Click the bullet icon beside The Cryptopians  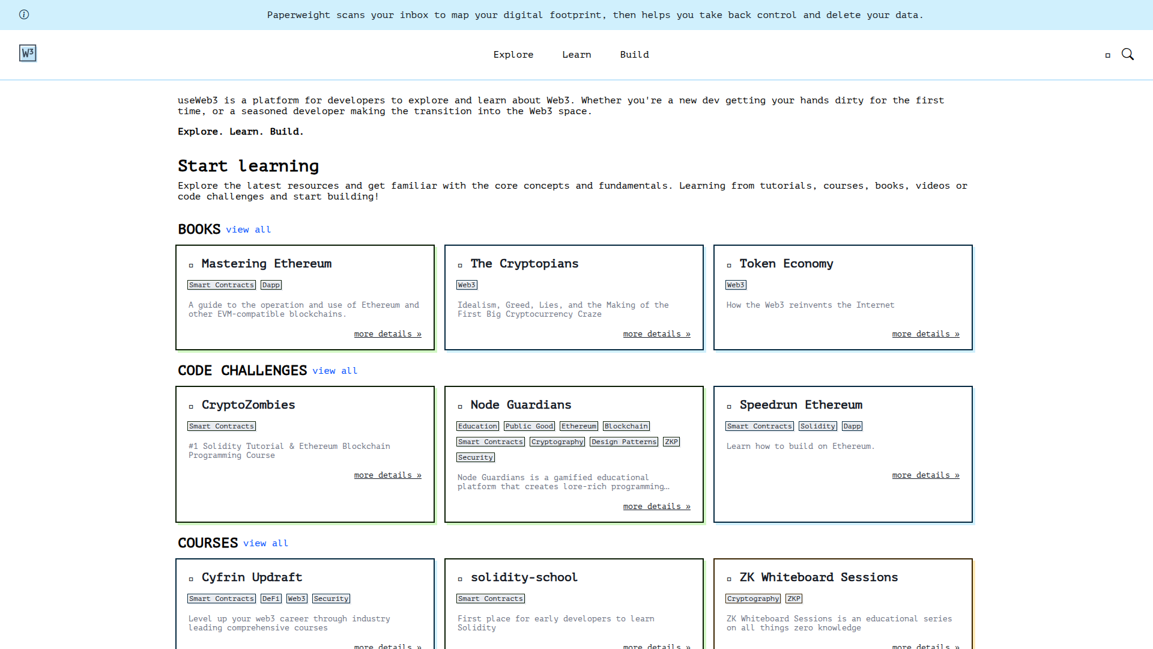460,265
